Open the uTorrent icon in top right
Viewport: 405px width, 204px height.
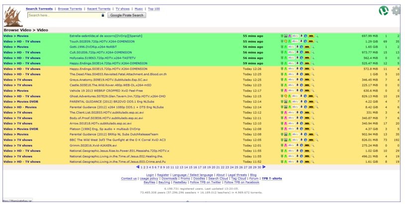[383, 10]
